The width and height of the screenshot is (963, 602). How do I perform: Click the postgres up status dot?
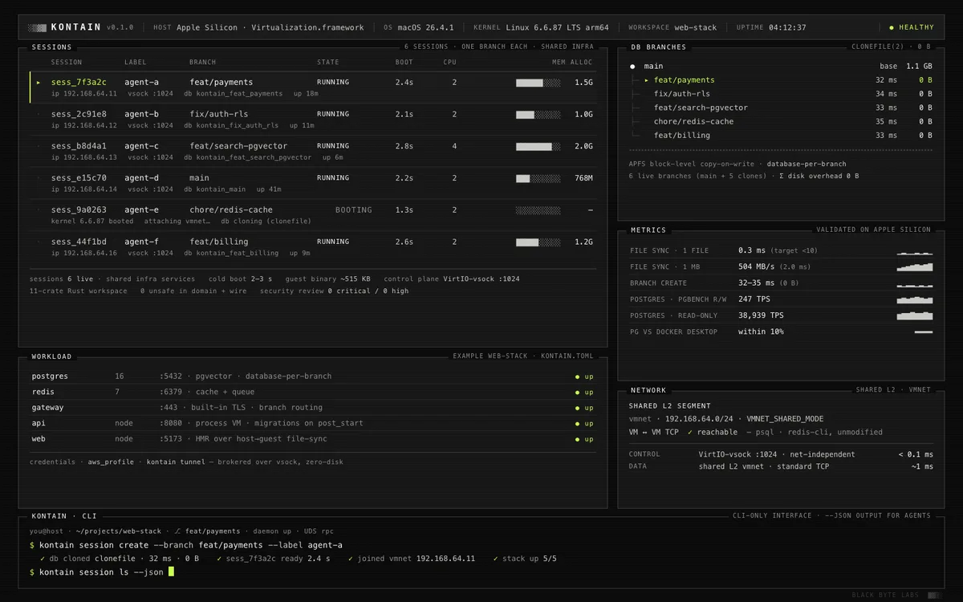tap(577, 376)
